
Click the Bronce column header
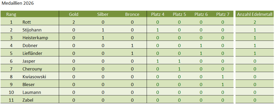132,14
